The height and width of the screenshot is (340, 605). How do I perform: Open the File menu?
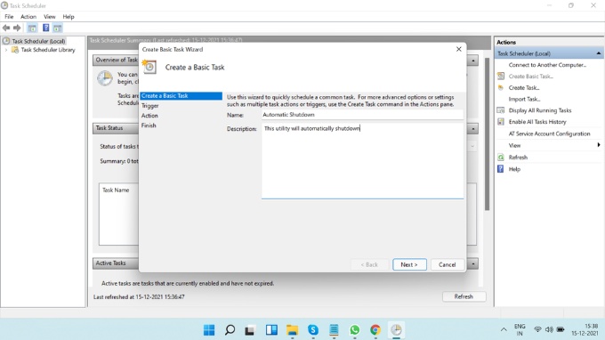tap(9, 17)
